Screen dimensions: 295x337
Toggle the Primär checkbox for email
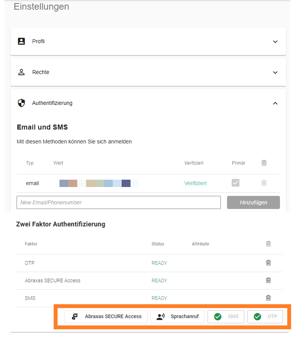[x=236, y=183]
